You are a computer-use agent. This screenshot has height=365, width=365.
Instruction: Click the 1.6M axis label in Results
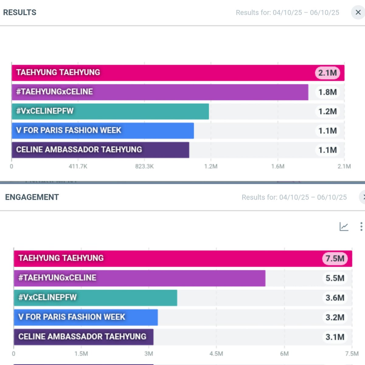pyautogui.click(x=278, y=166)
